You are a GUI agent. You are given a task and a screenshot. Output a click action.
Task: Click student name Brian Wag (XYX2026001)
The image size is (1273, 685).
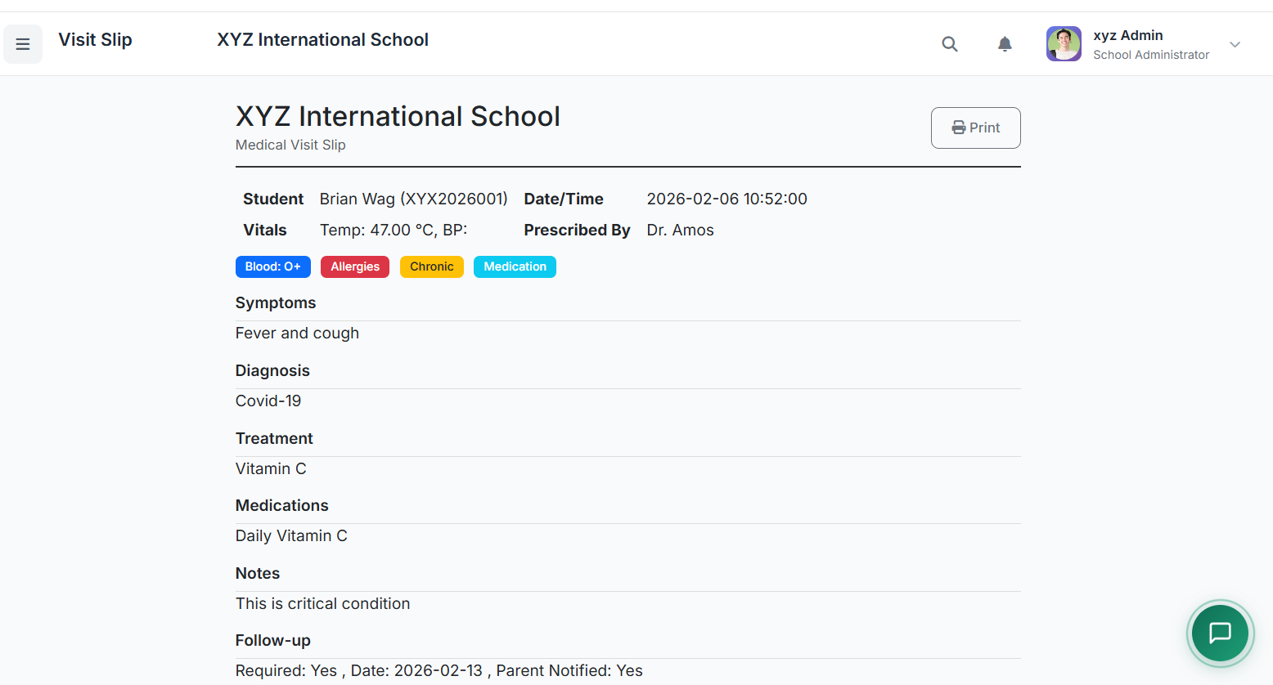point(413,199)
